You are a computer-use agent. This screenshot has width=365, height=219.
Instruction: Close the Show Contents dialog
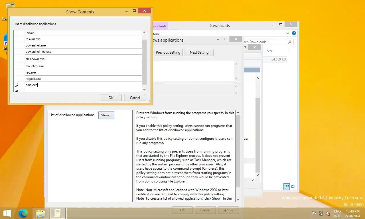click(x=145, y=11)
